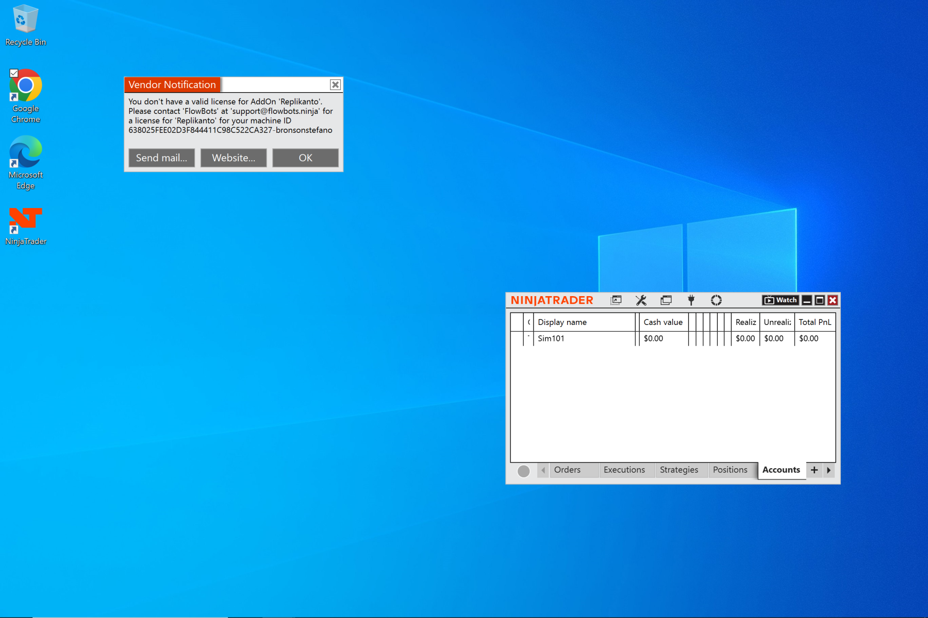928x618 pixels.
Task: Click the Unrealized PnL column header
Action: coord(777,322)
